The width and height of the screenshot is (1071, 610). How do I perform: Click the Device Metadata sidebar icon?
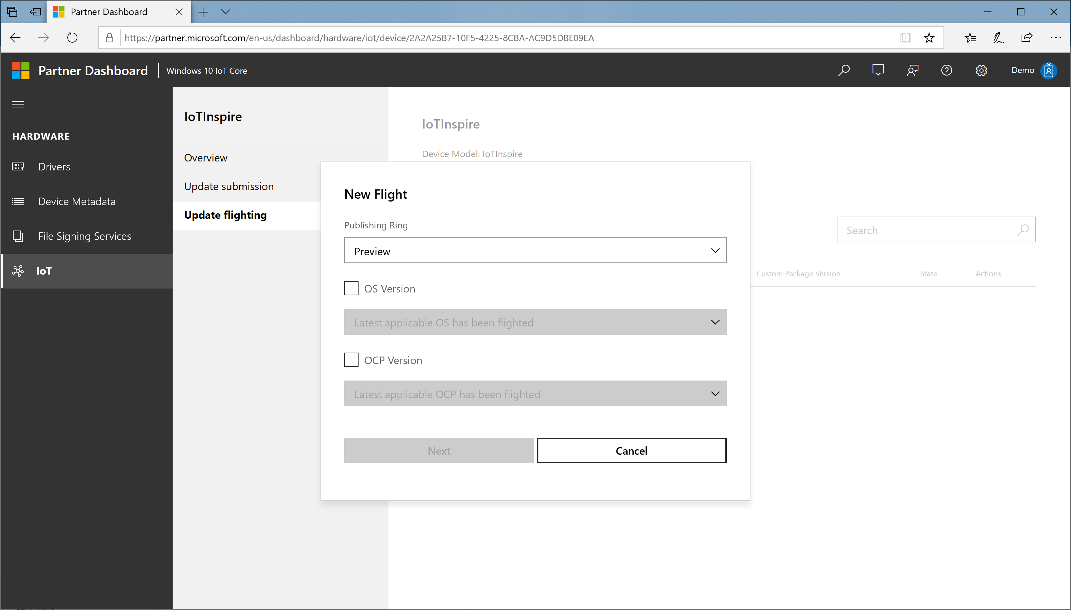[x=18, y=200]
